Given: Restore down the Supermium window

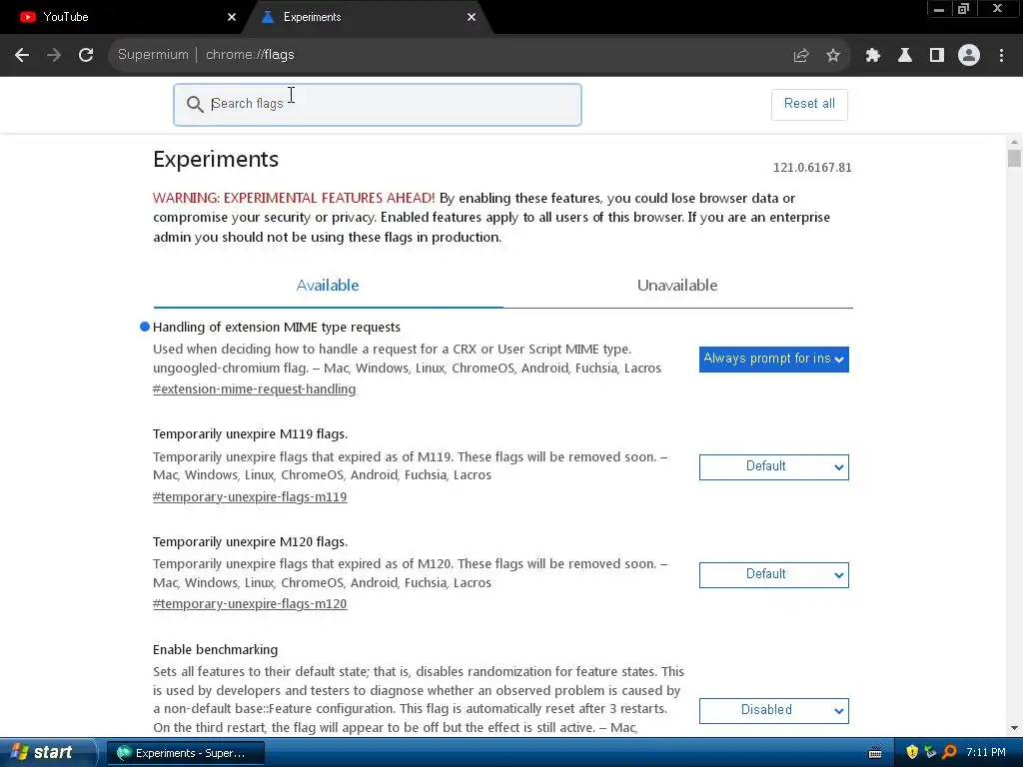Looking at the screenshot, I should click(x=963, y=9).
